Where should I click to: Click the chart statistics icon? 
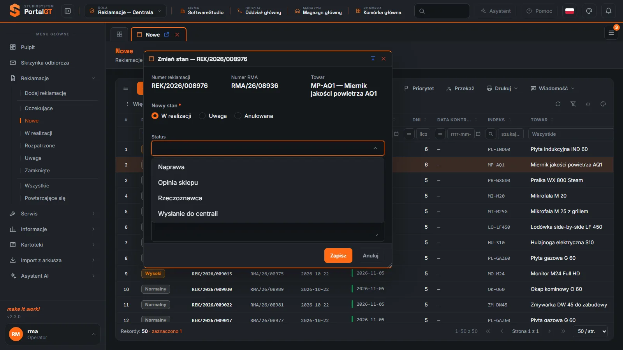click(x=588, y=104)
